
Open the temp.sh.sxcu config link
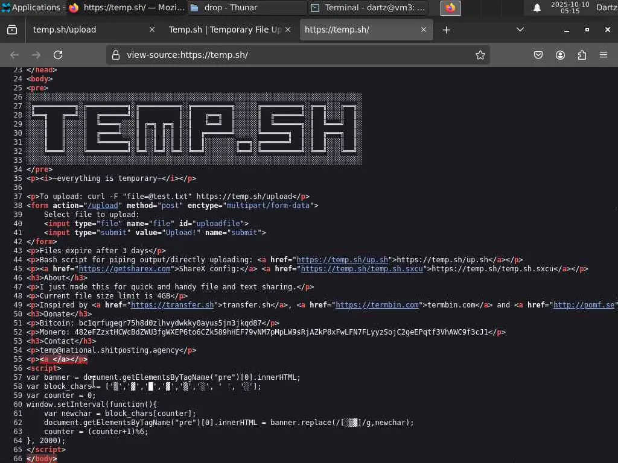[362, 269]
